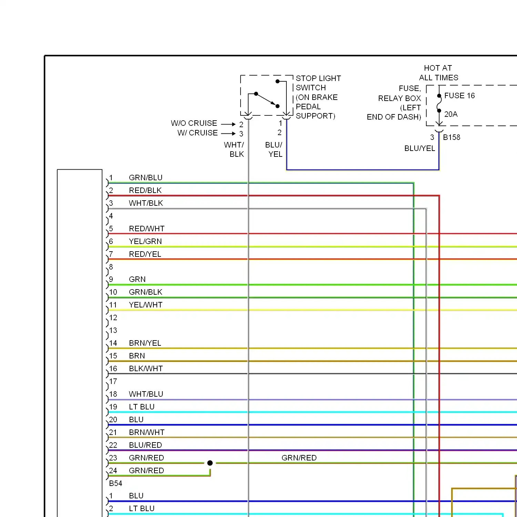This screenshot has width=517, height=517.
Task: Click the GRN/RED label at pin 23
Action: click(146, 458)
